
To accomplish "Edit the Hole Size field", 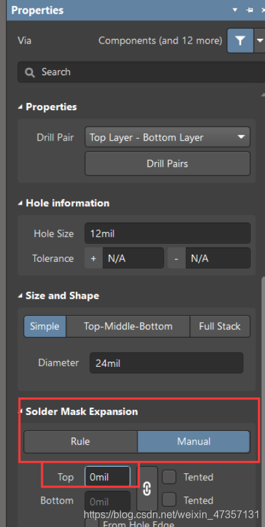I will click(168, 233).
